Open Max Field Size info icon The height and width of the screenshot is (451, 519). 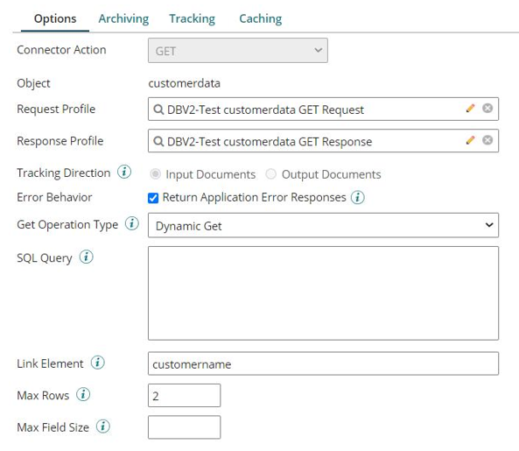point(103,426)
